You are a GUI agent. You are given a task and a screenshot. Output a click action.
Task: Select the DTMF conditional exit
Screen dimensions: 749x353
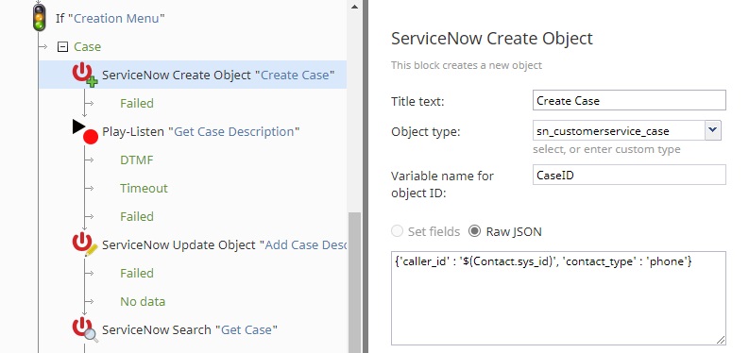137,160
